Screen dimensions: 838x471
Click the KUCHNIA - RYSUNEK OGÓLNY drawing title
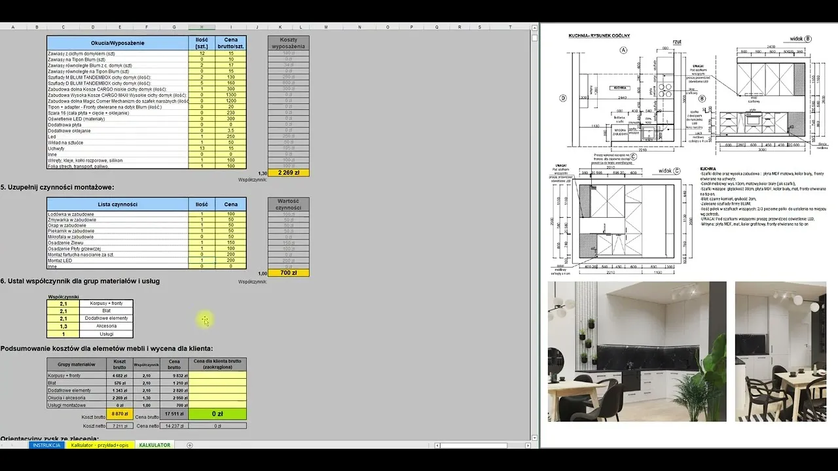point(599,35)
